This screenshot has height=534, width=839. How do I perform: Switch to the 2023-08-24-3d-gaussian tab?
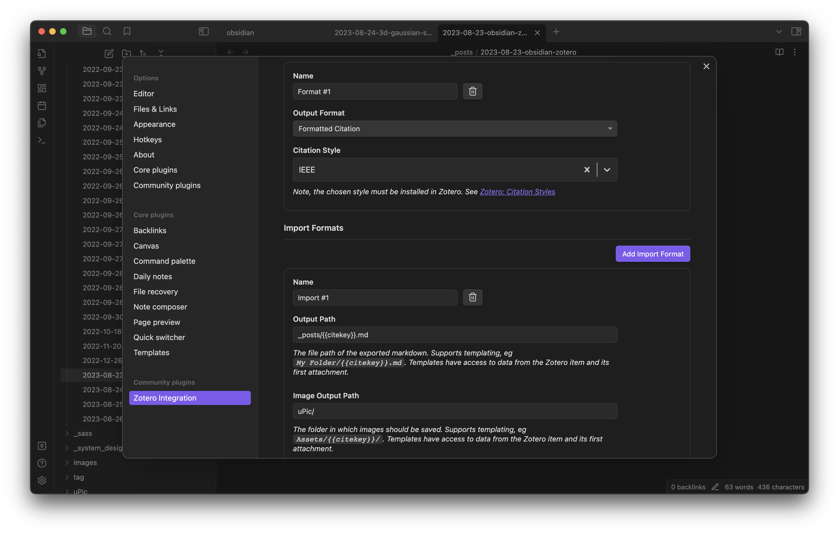(x=383, y=32)
